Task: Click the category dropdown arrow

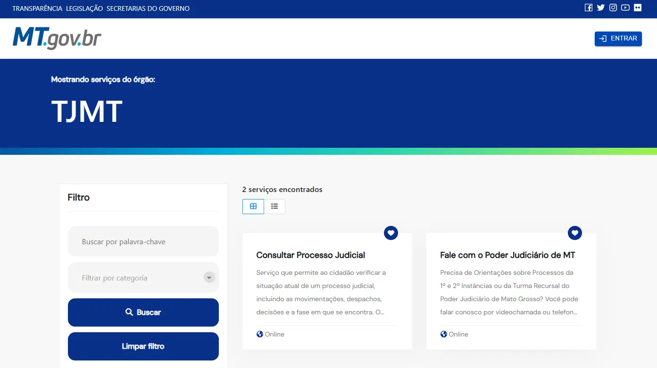Action: point(209,278)
